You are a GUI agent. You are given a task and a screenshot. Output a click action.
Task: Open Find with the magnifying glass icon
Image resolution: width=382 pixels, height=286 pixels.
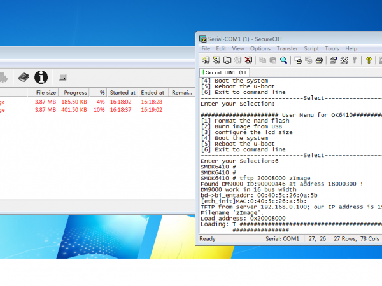point(283,60)
